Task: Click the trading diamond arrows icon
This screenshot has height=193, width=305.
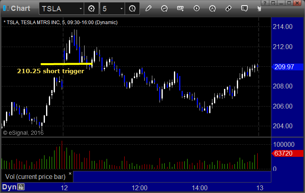Action: [228, 8]
